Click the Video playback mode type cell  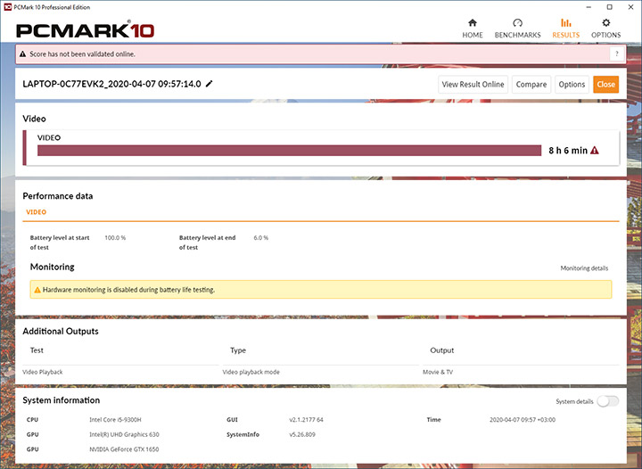pyautogui.click(x=251, y=372)
